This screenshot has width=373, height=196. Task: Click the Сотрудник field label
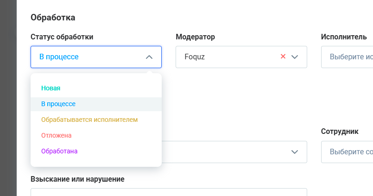pyautogui.click(x=340, y=132)
